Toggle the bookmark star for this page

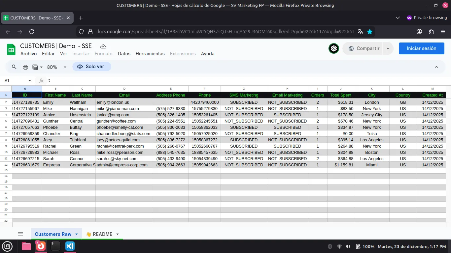pyautogui.click(x=370, y=32)
